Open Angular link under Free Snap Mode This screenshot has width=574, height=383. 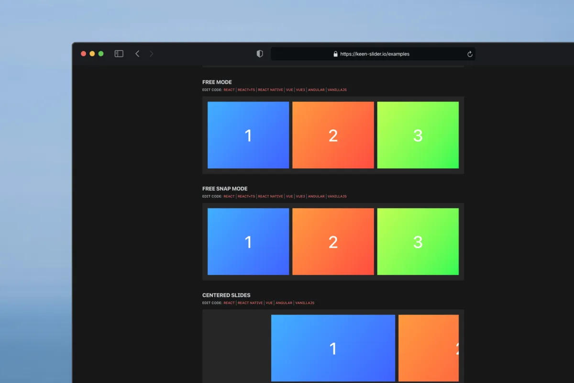[316, 196]
